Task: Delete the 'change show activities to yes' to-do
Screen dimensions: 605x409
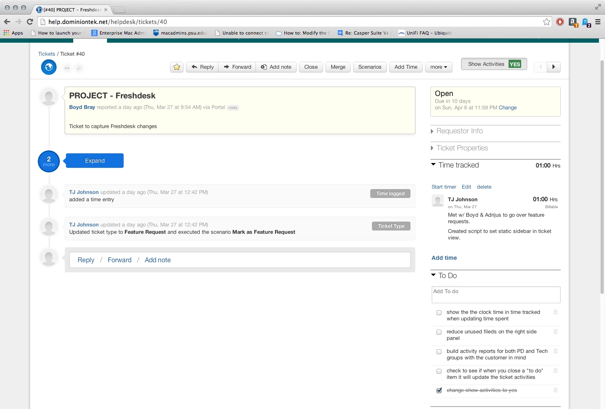Action: [x=555, y=390]
